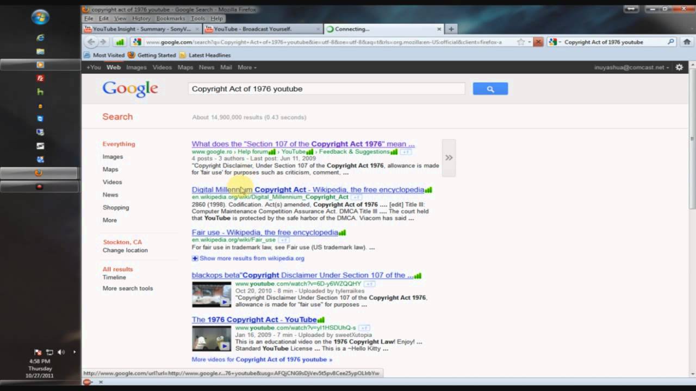Open the Bookmarks menu
Viewport: 696px width, 391px height.
[x=171, y=18]
